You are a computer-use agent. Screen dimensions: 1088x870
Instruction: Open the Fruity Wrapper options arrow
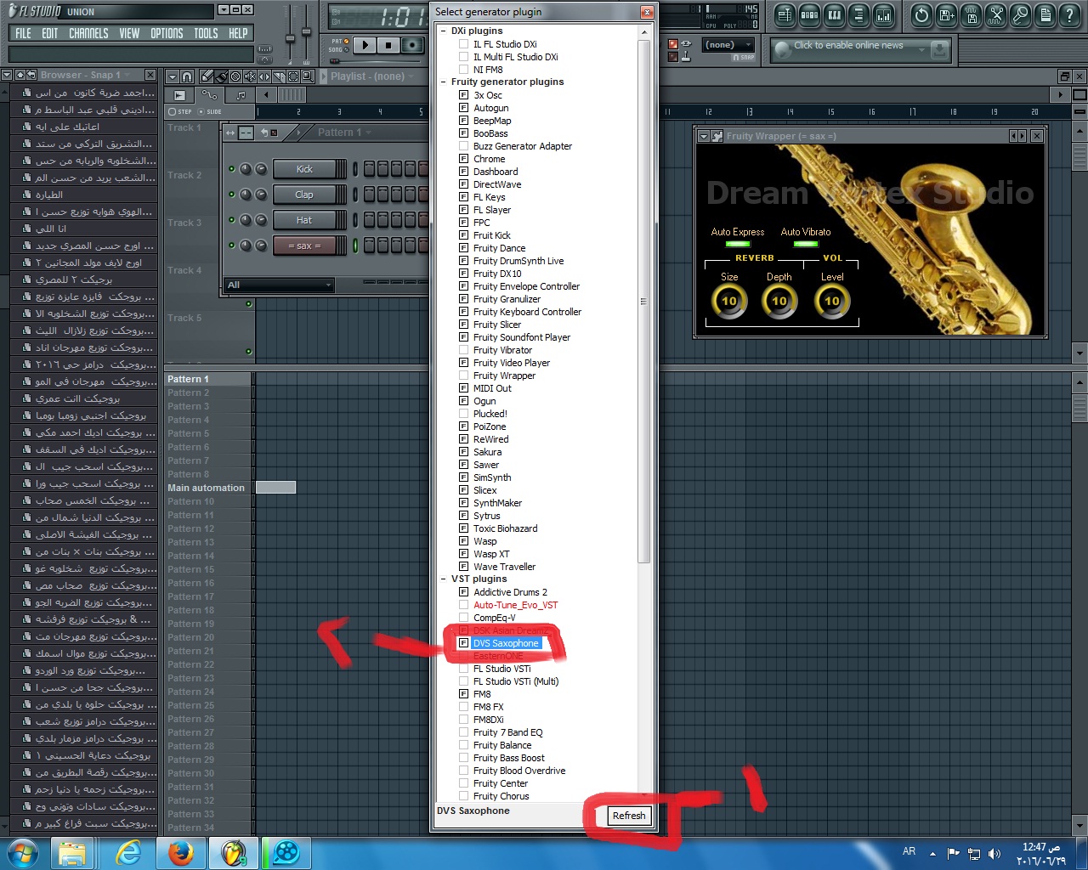click(x=703, y=136)
